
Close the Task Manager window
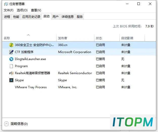(150, 4)
